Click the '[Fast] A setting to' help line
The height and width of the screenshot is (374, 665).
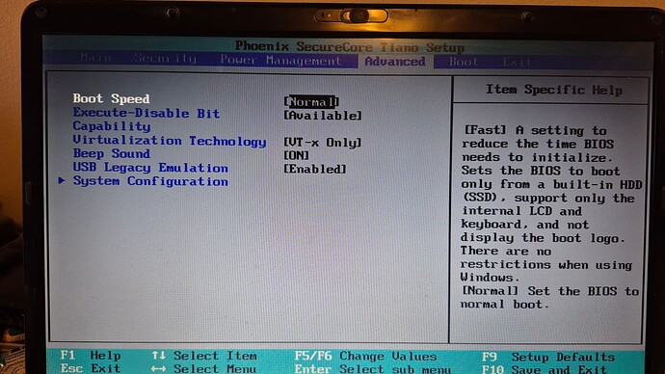click(535, 130)
